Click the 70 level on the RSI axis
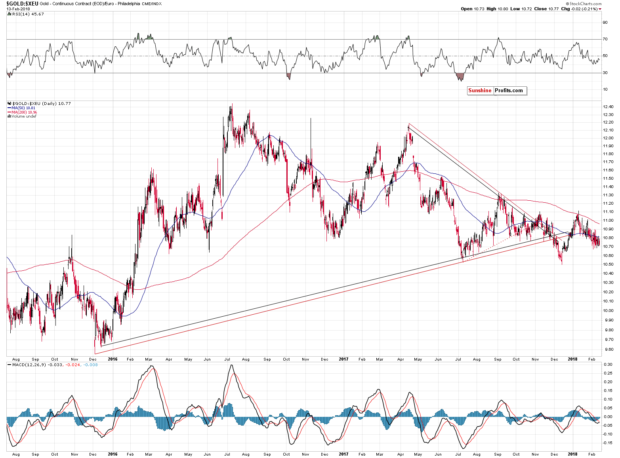The image size is (620, 458). pyautogui.click(x=605, y=39)
